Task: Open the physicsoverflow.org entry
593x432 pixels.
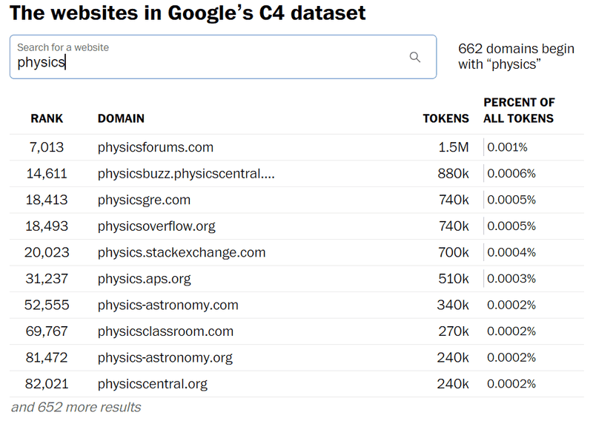Action: [156, 226]
